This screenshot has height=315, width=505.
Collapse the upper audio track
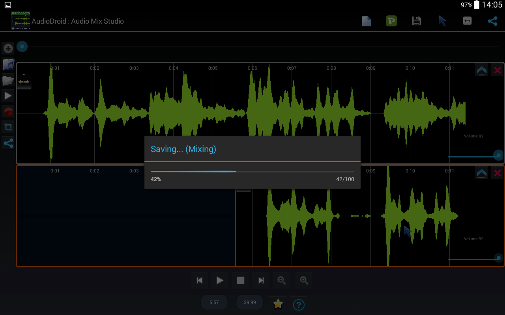tap(481, 70)
